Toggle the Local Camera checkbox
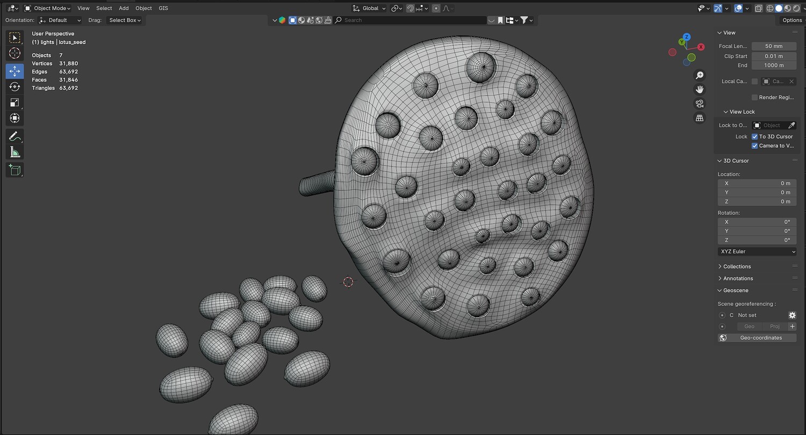 755,82
